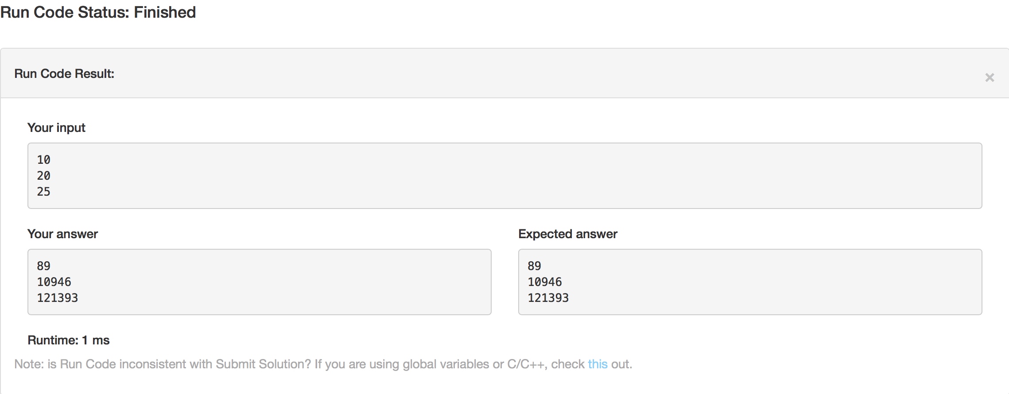Click the Your answer label
The image size is (1009, 394).
tap(62, 234)
